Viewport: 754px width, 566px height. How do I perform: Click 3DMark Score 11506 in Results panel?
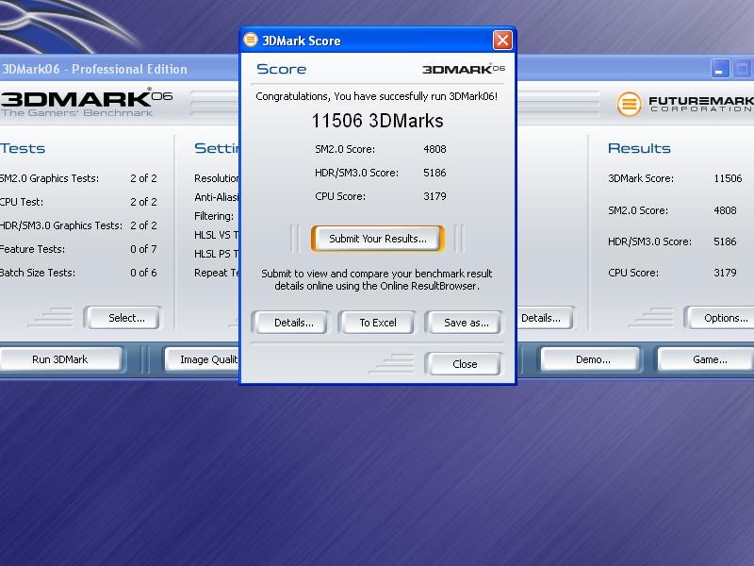tap(728, 178)
